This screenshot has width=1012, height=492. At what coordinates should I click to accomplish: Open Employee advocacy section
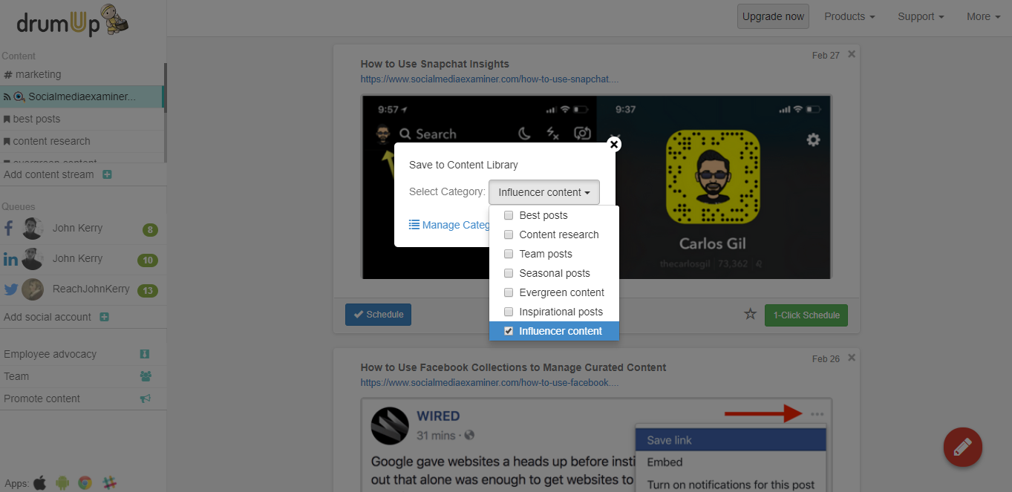pyautogui.click(x=82, y=354)
